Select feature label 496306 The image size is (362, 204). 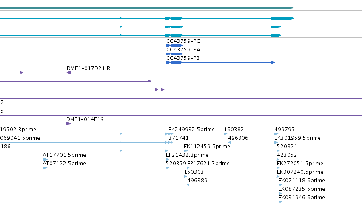tap(238, 138)
